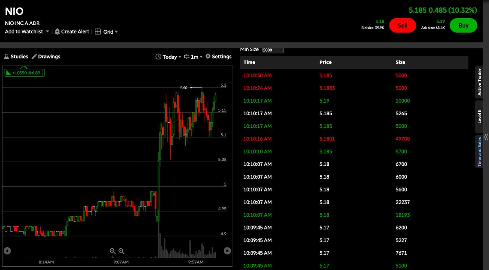Screen dimensions: 489x270
Task: Switch to Level II tab
Action: [x=480, y=116]
